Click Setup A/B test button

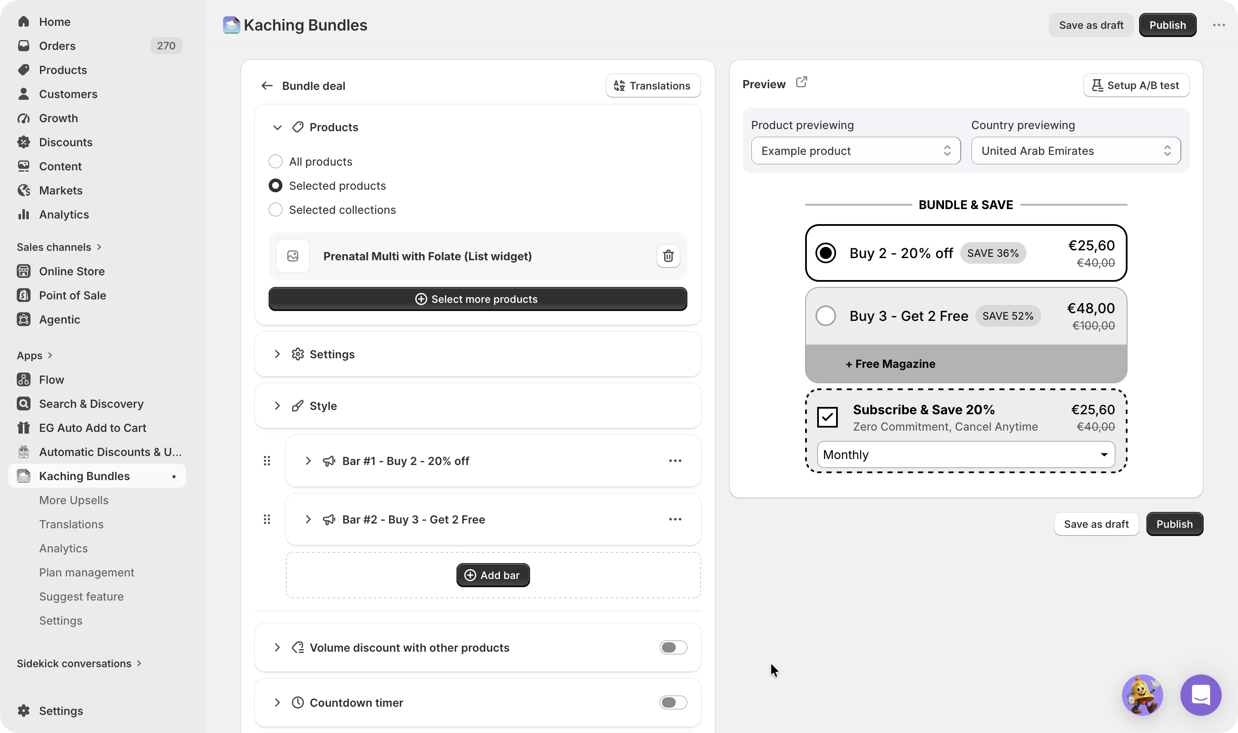pos(1136,86)
